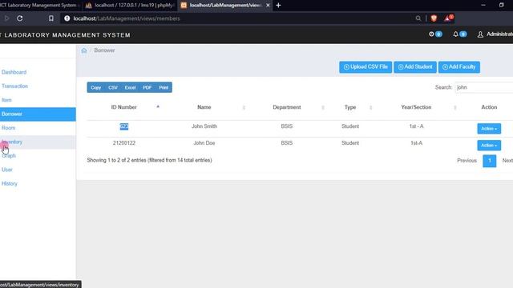Click 1st - A section for John Smith
The width and height of the screenshot is (513, 288).
tap(416, 126)
